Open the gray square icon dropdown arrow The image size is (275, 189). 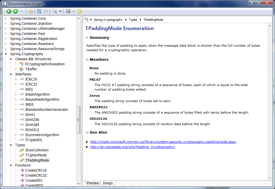(74, 12)
